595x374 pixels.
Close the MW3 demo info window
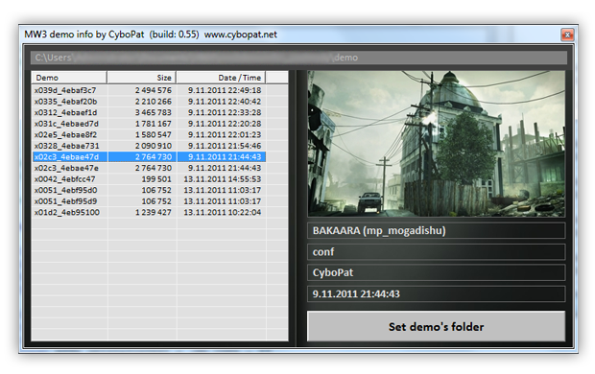tap(567, 35)
